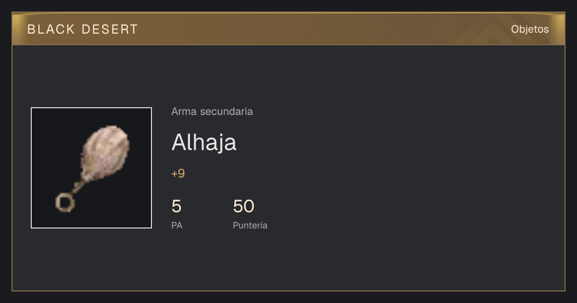
Task: Click the gold header banner center
Action: [288, 29]
